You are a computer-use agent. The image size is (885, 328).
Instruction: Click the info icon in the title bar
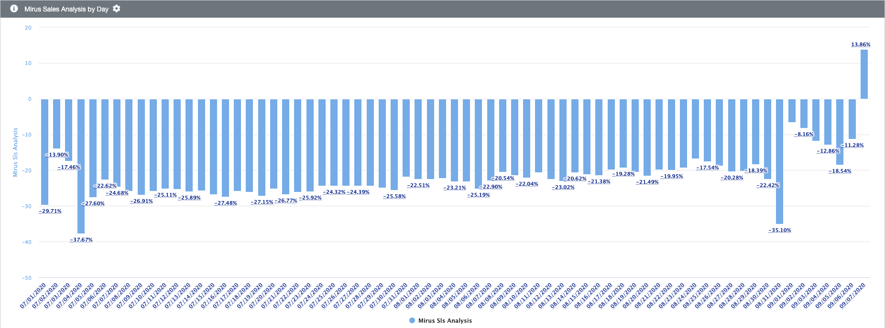click(14, 9)
